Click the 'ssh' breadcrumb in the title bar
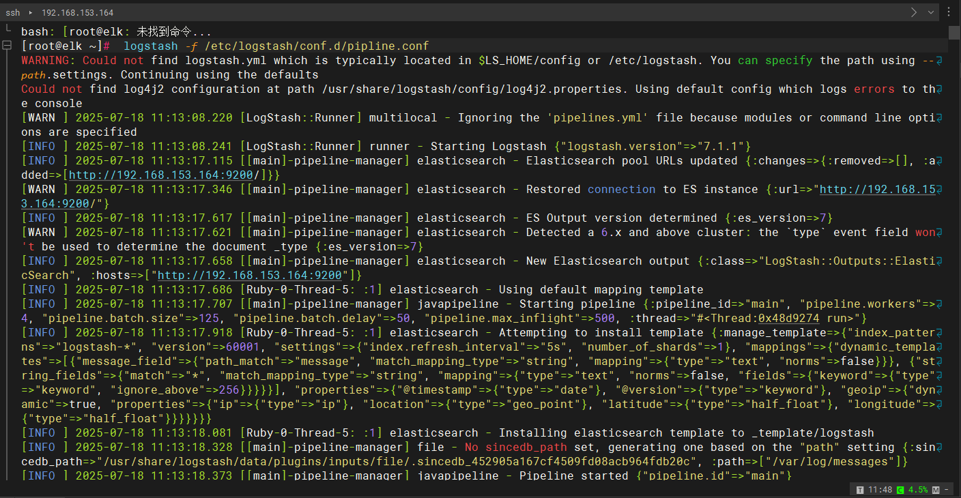Screen dimensions: 961x498 pyautogui.click(x=13, y=12)
